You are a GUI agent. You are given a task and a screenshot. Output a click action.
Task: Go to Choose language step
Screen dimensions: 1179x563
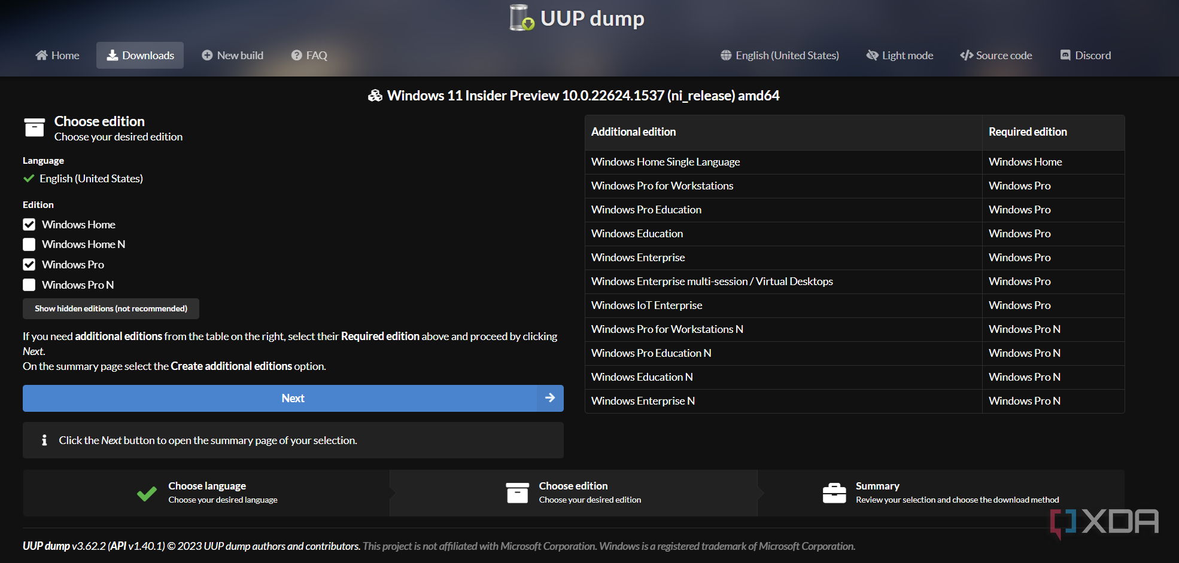point(206,492)
